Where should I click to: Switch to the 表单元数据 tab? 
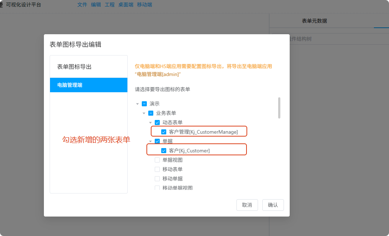[314, 21]
